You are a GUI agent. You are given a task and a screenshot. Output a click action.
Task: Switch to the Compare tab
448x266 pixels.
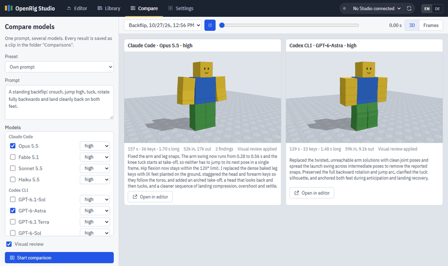click(x=144, y=8)
